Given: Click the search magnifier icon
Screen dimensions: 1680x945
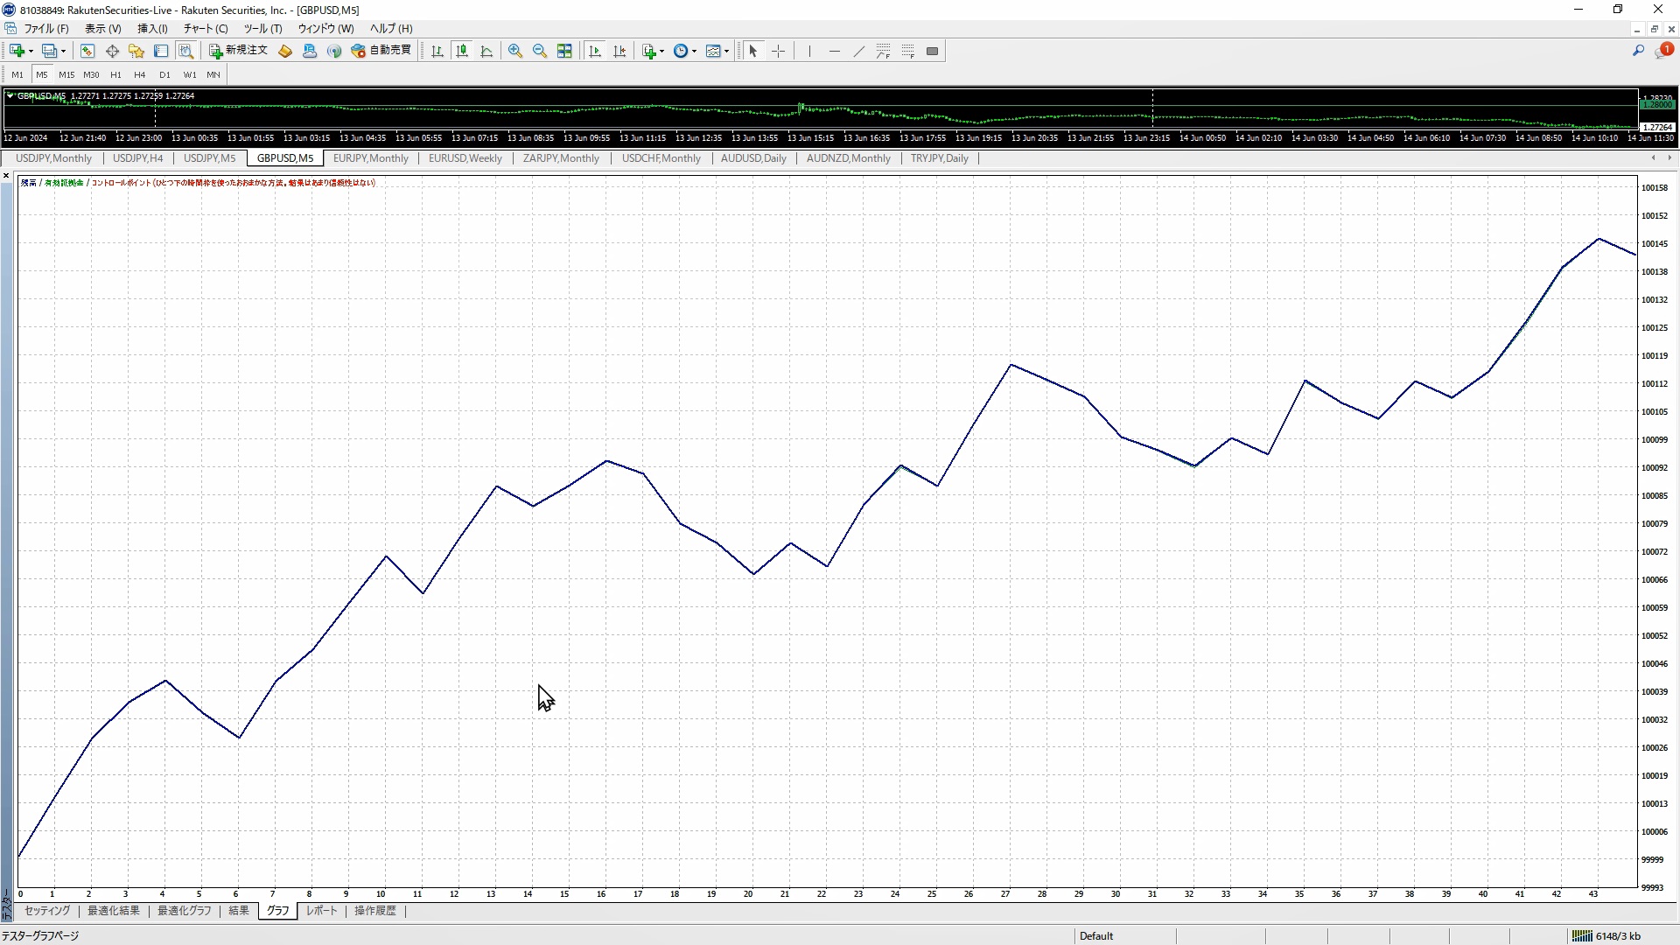Looking at the screenshot, I should 1638,51.
